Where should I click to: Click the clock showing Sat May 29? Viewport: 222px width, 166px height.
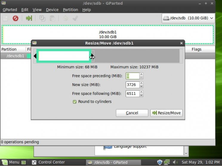click(201, 162)
